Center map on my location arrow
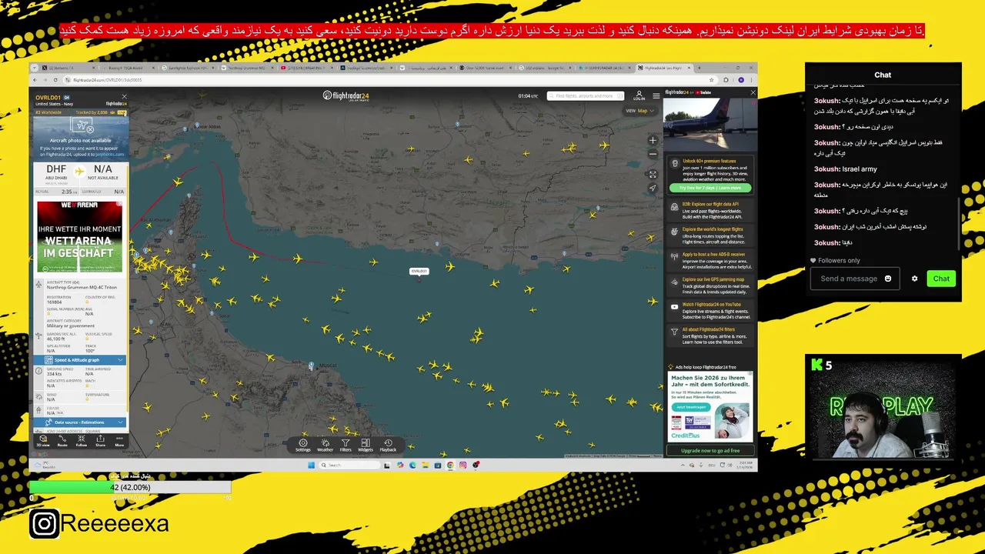Screen dimensions: 985x554 click(653, 188)
